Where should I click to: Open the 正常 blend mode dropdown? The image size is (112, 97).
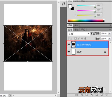coord(79,34)
